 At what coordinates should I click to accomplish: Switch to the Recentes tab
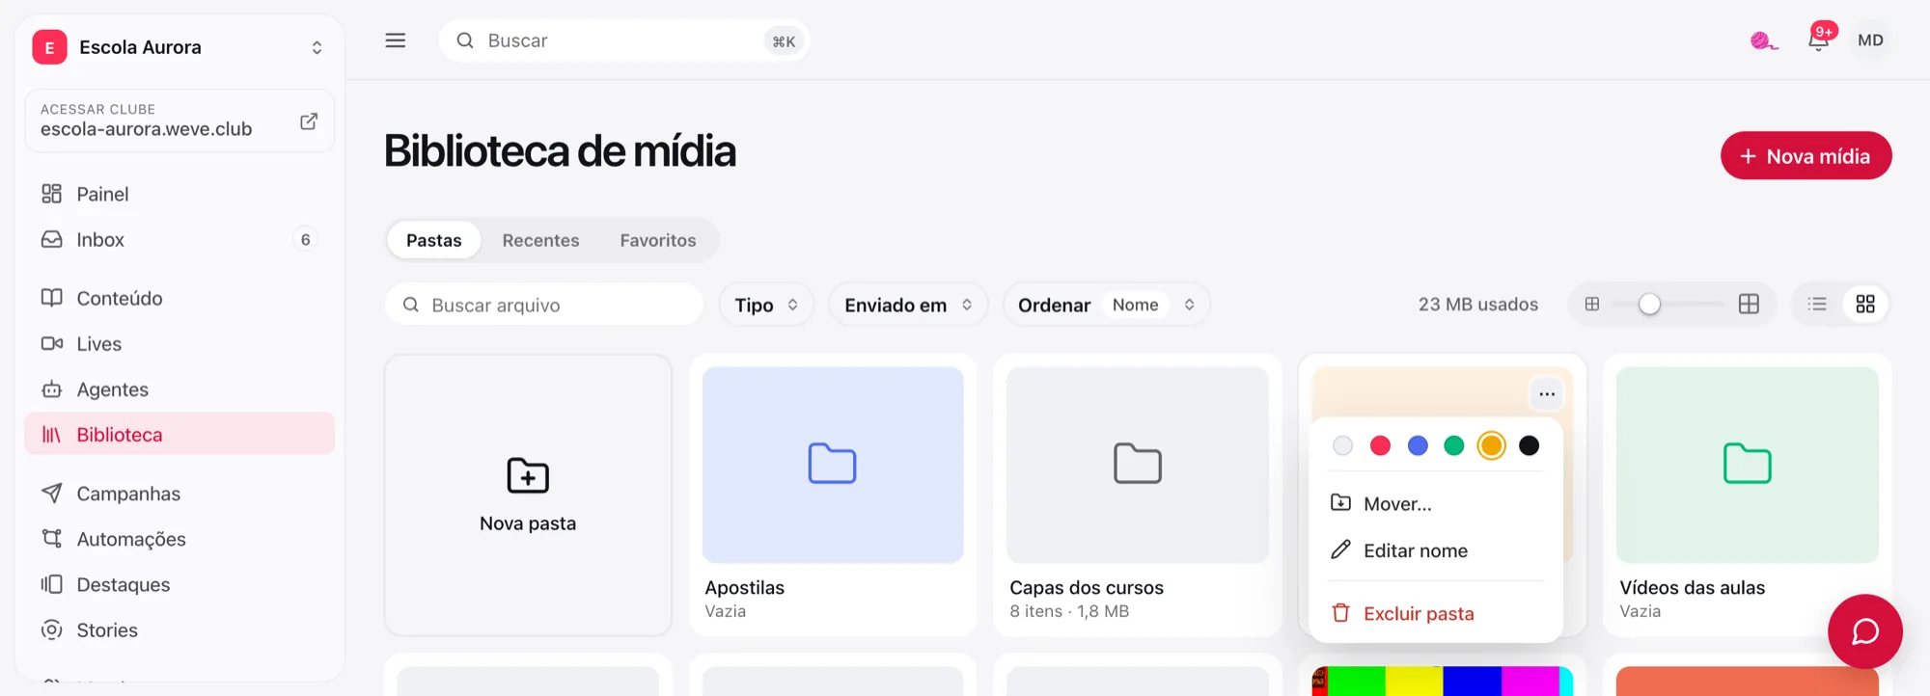tap(540, 240)
